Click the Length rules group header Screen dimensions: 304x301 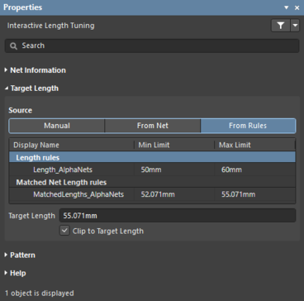pos(152,157)
